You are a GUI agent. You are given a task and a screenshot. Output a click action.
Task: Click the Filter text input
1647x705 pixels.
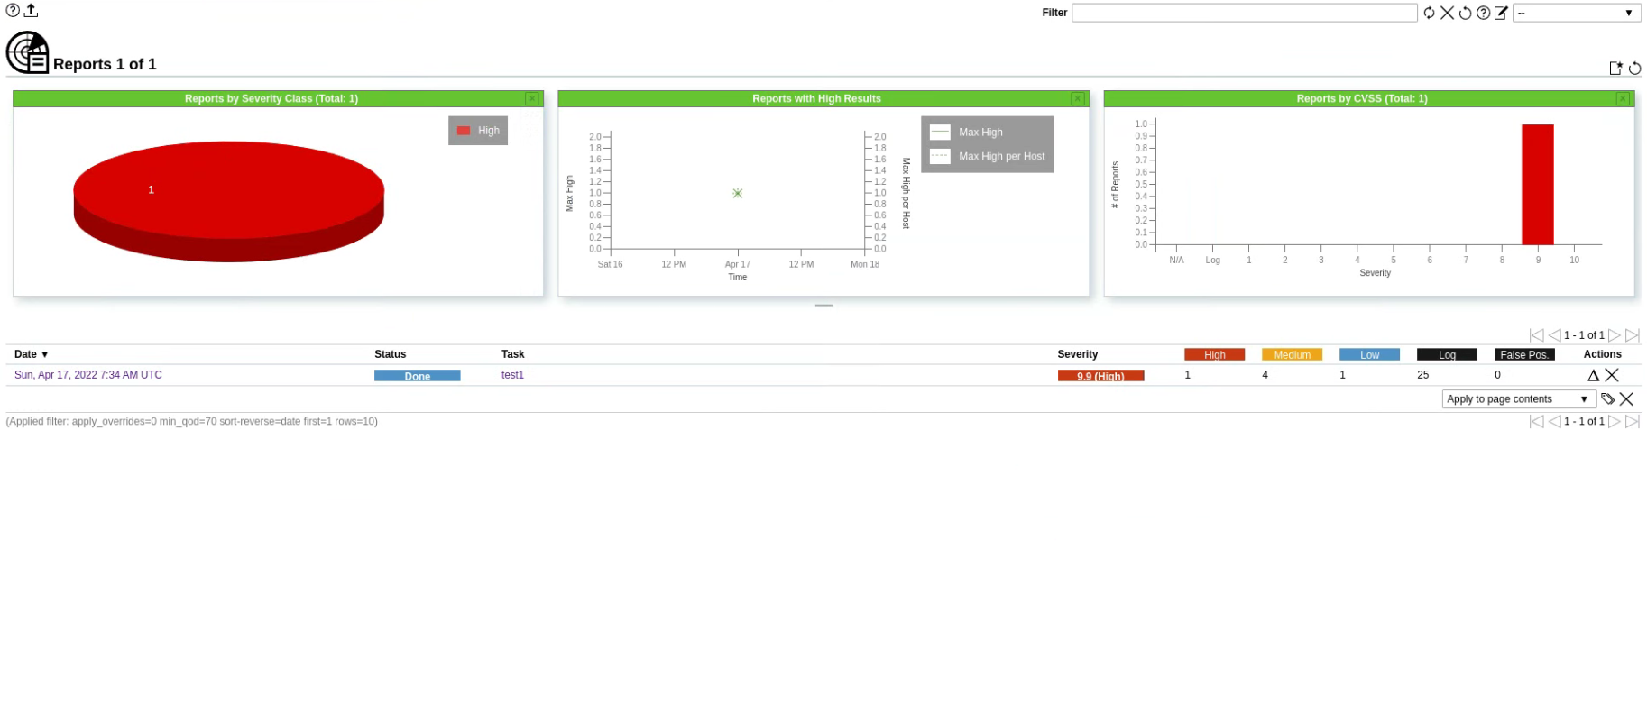[x=1244, y=13]
